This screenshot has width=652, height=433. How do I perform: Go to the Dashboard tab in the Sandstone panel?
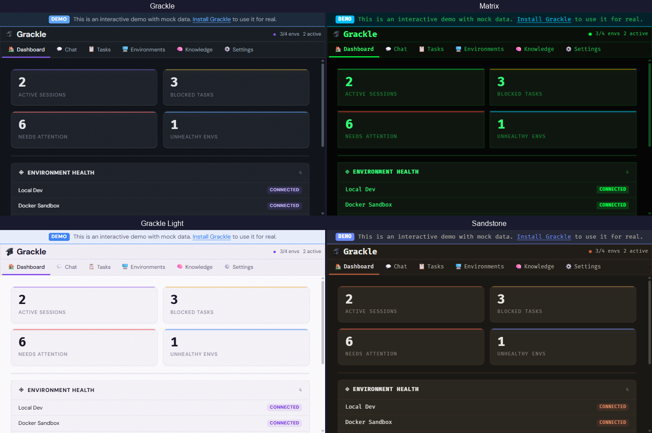[x=354, y=267]
